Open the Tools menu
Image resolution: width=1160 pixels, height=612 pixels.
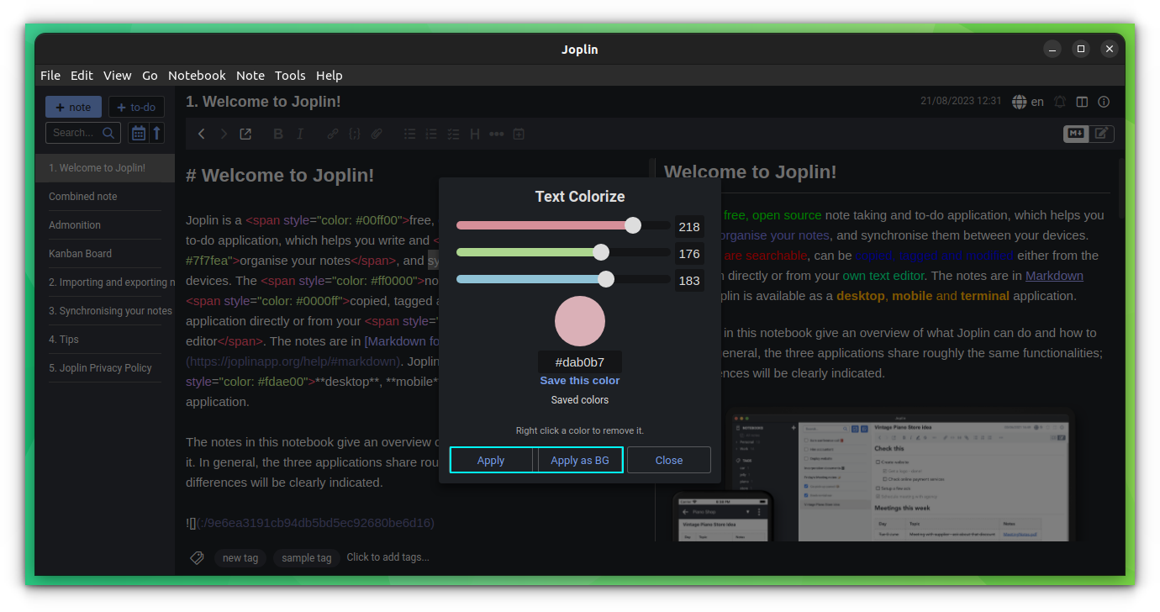[x=290, y=75]
